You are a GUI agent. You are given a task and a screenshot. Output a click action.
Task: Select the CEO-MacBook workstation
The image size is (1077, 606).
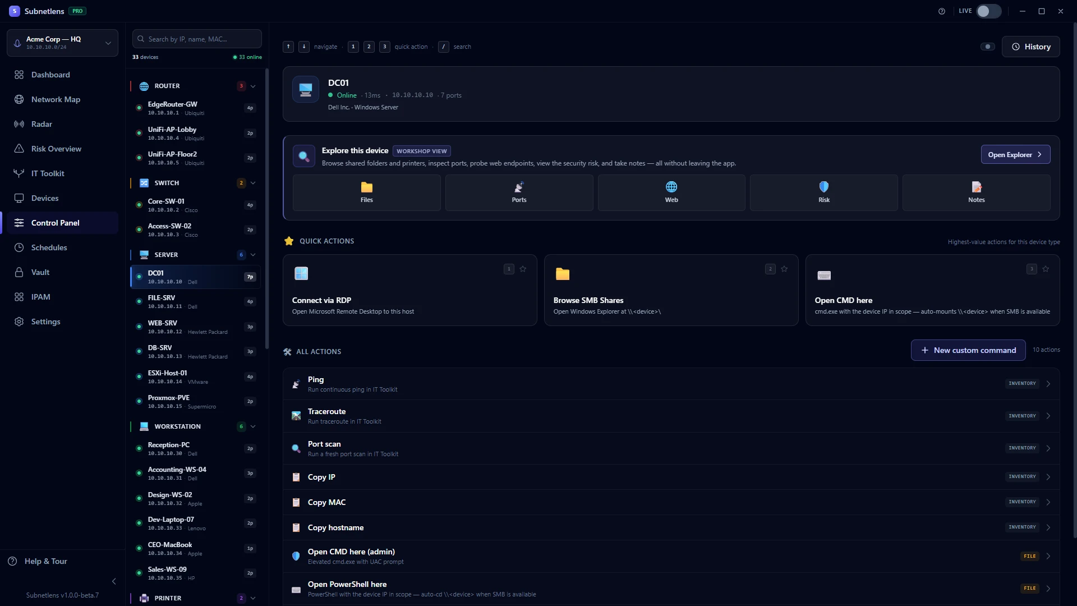[x=196, y=548]
